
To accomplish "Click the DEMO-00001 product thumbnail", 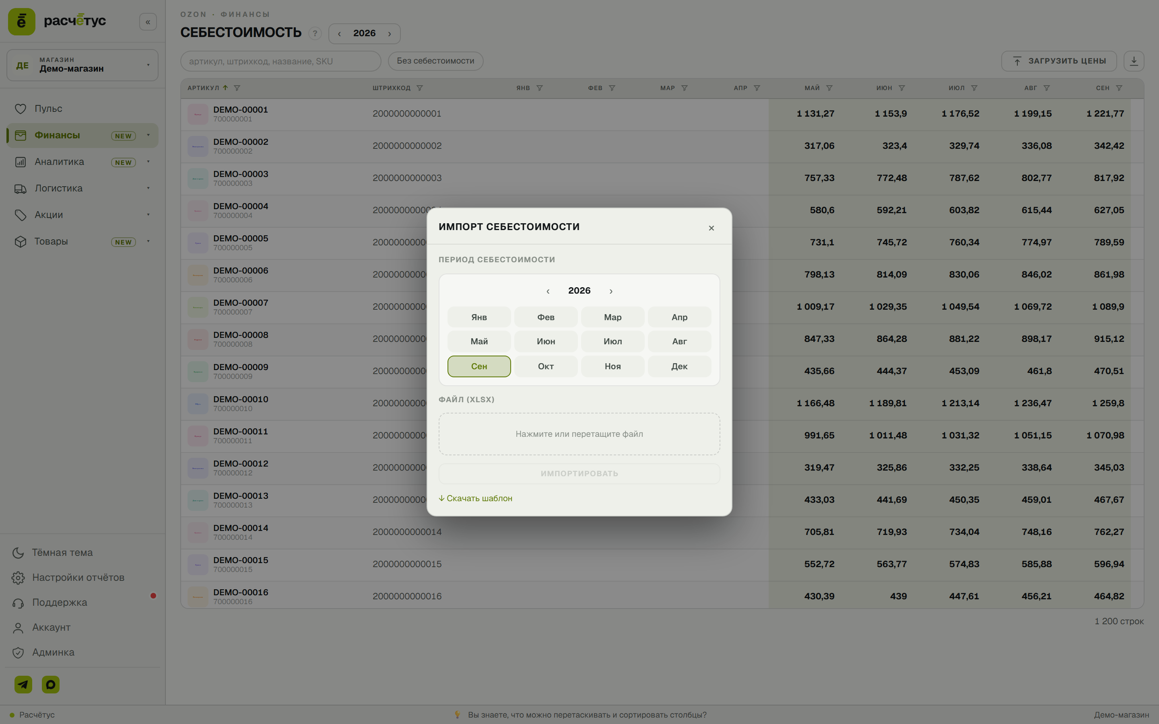I will (x=198, y=115).
